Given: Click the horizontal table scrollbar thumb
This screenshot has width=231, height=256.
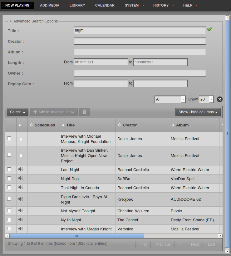Looking at the screenshot, I should click(x=77, y=236).
